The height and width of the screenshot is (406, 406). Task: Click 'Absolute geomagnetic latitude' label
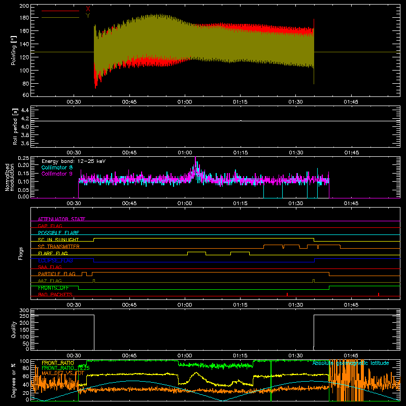[351, 363]
